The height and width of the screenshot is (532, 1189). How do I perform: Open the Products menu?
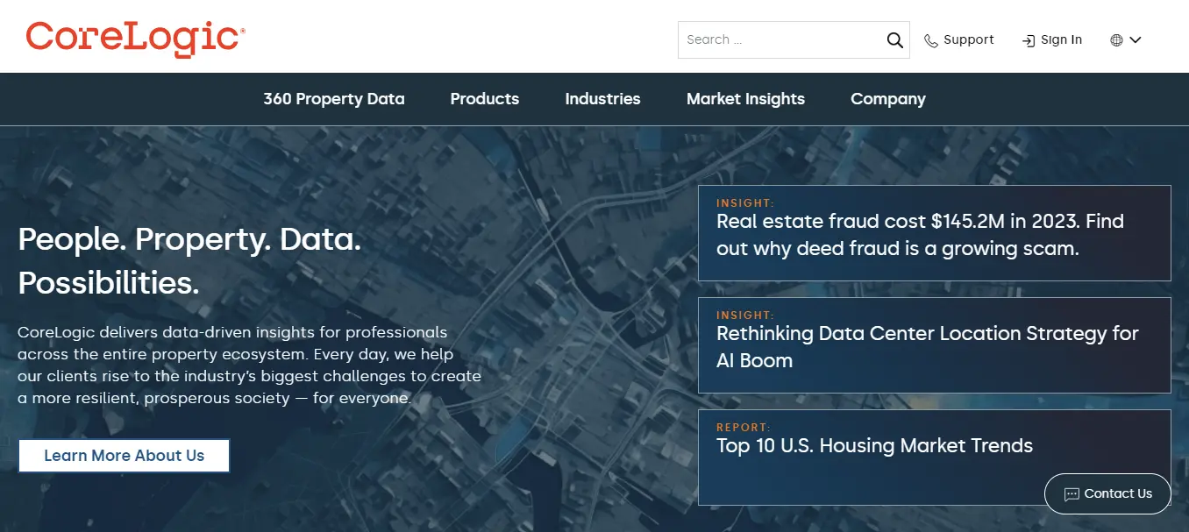pos(485,99)
